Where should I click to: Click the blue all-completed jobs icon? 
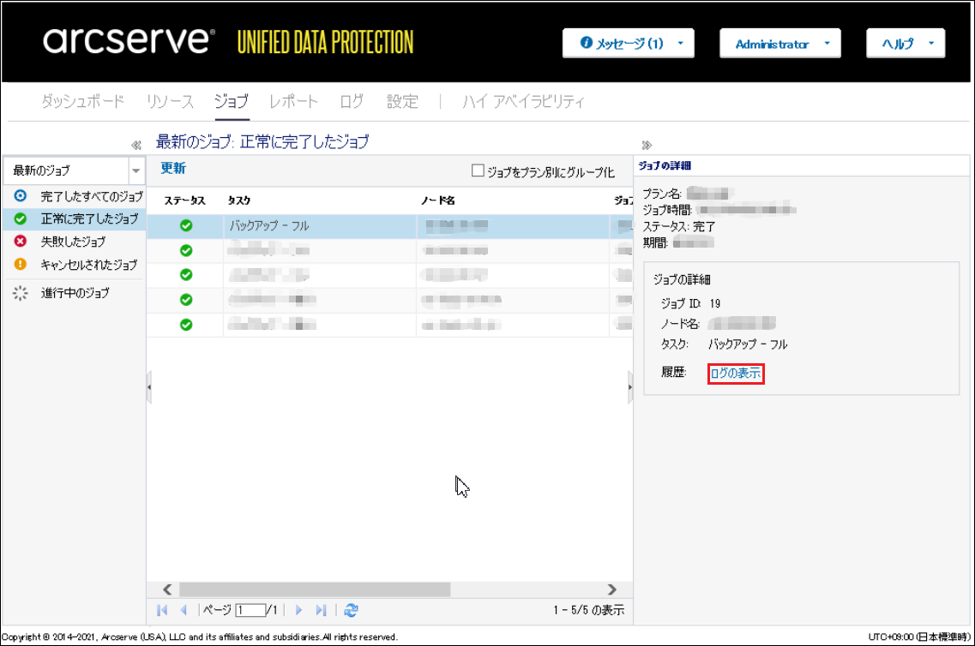tap(21, 195)
